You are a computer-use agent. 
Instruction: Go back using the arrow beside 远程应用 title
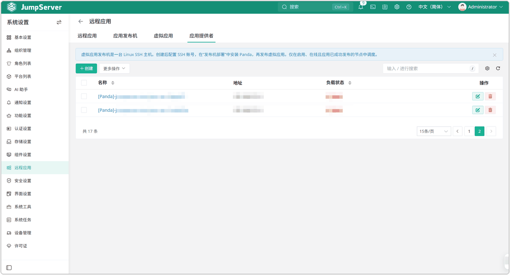[x=81, y=21]
